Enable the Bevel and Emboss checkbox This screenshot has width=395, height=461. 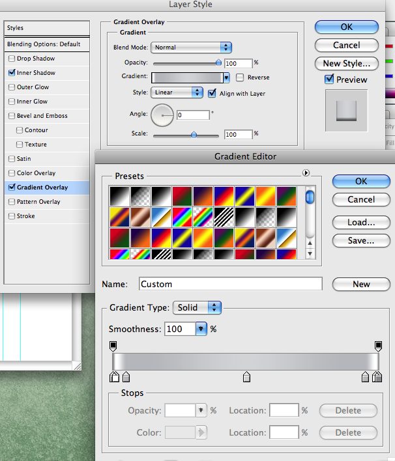(x=12, y=115)
